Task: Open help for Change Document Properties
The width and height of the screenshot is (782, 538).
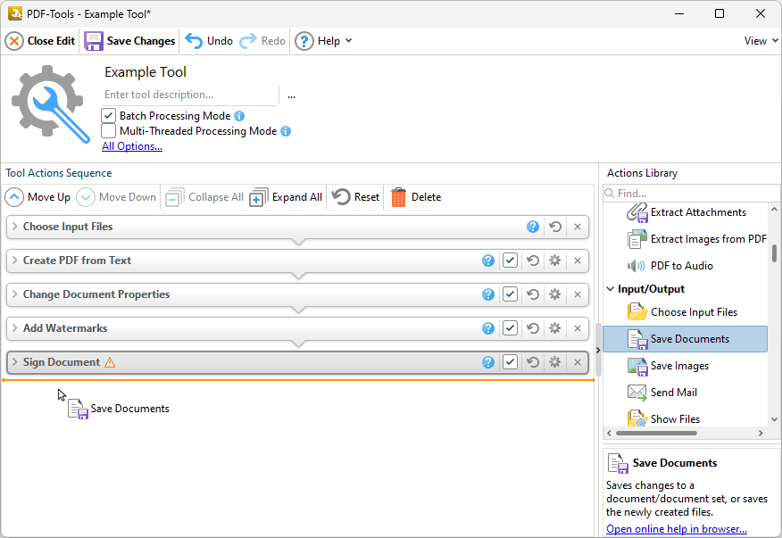Action: click(x=488, y=294)
